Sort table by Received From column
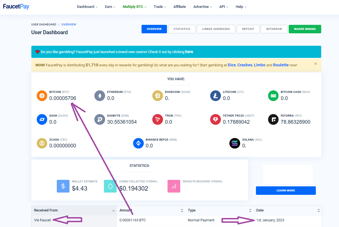 [x=74, y=210]
